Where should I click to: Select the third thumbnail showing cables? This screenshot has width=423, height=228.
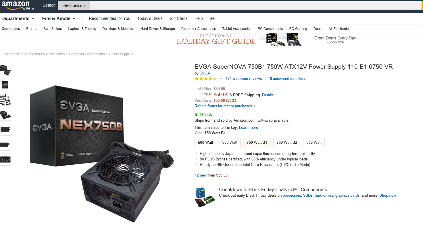pyautogui.click(x=5, y=100)
